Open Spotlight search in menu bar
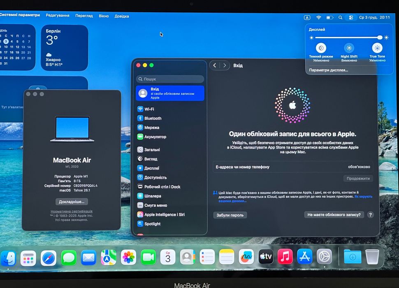 tap(341, 18)
